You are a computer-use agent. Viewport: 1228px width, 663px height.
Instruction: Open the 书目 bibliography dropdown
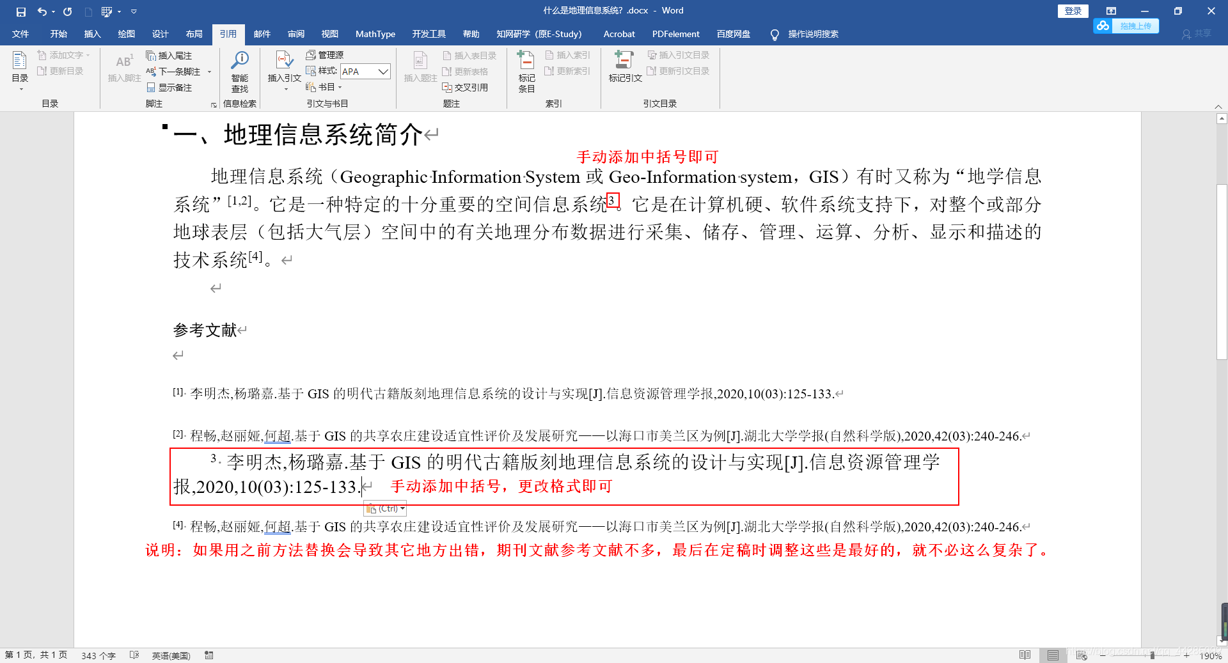(325, 87)
